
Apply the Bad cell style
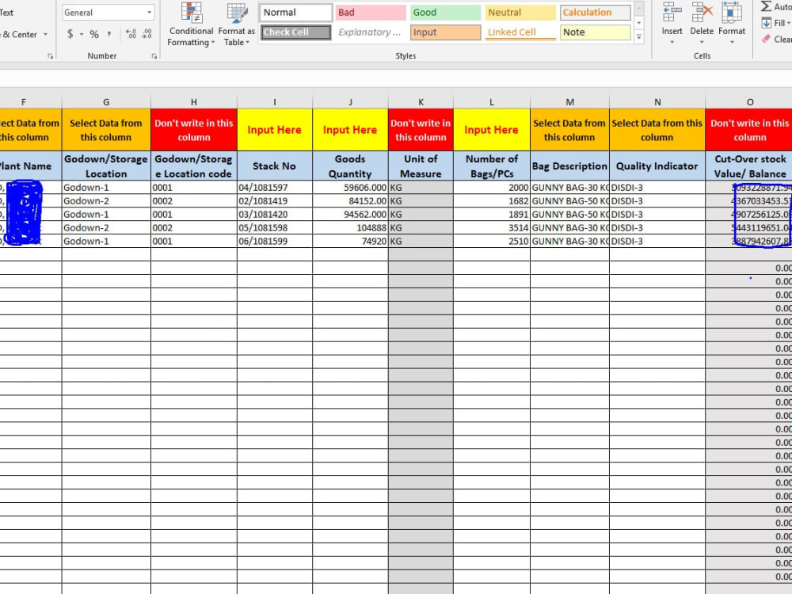(x=371, y=12)
